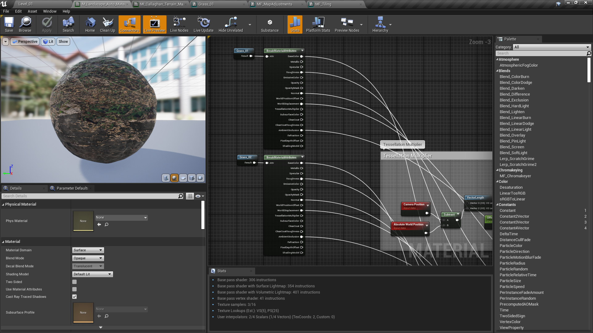The width and height of the screenshot is (593, 333).
Task: Check Use Material Attributes option
Action: click(x=74, y=289)
